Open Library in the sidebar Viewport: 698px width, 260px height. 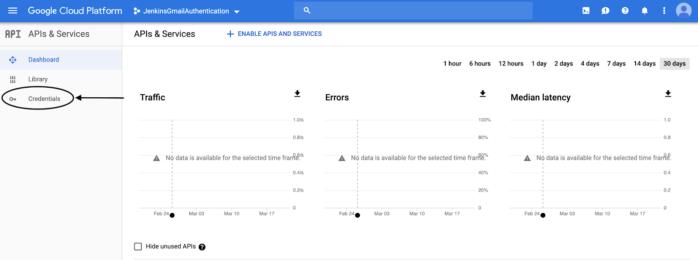(38, 79)
